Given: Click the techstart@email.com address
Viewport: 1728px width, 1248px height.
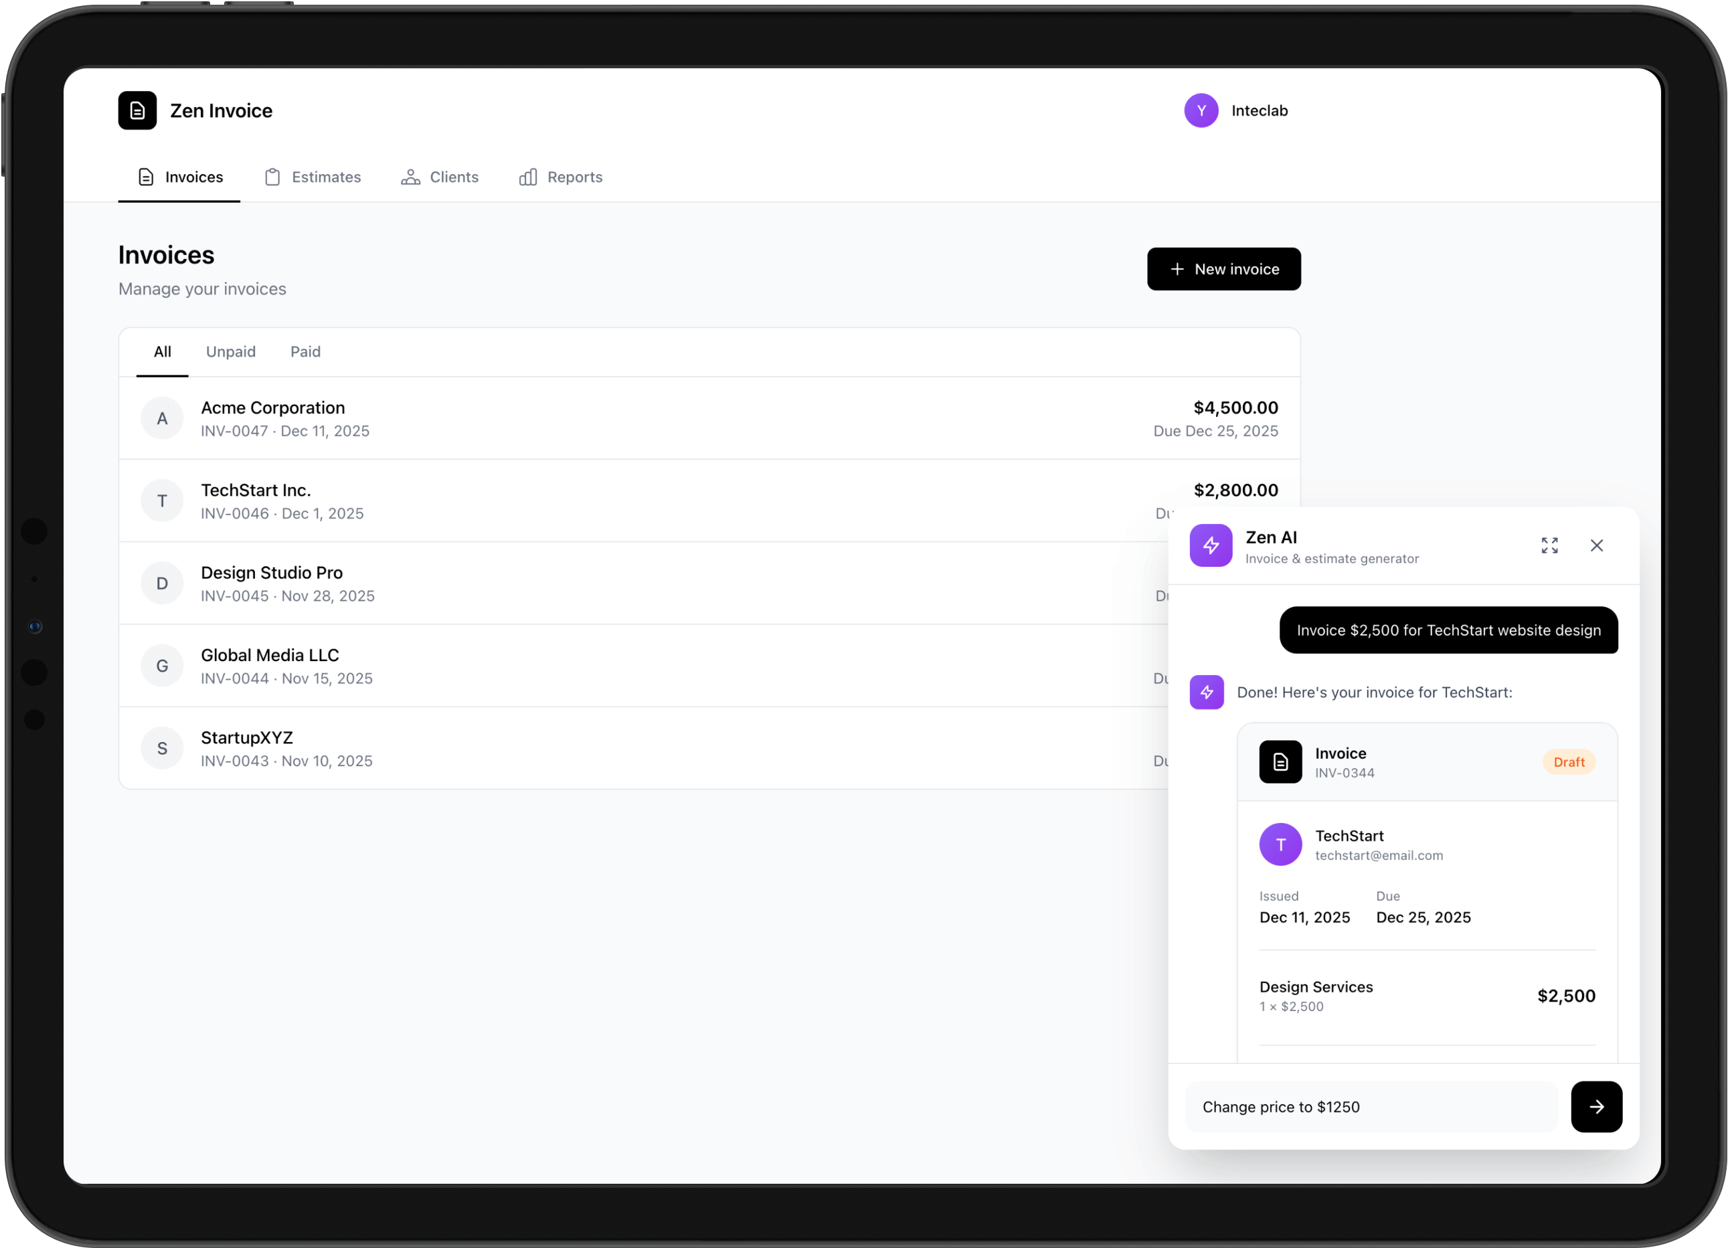Looking at the screenshot, I should coord(1378,856).
